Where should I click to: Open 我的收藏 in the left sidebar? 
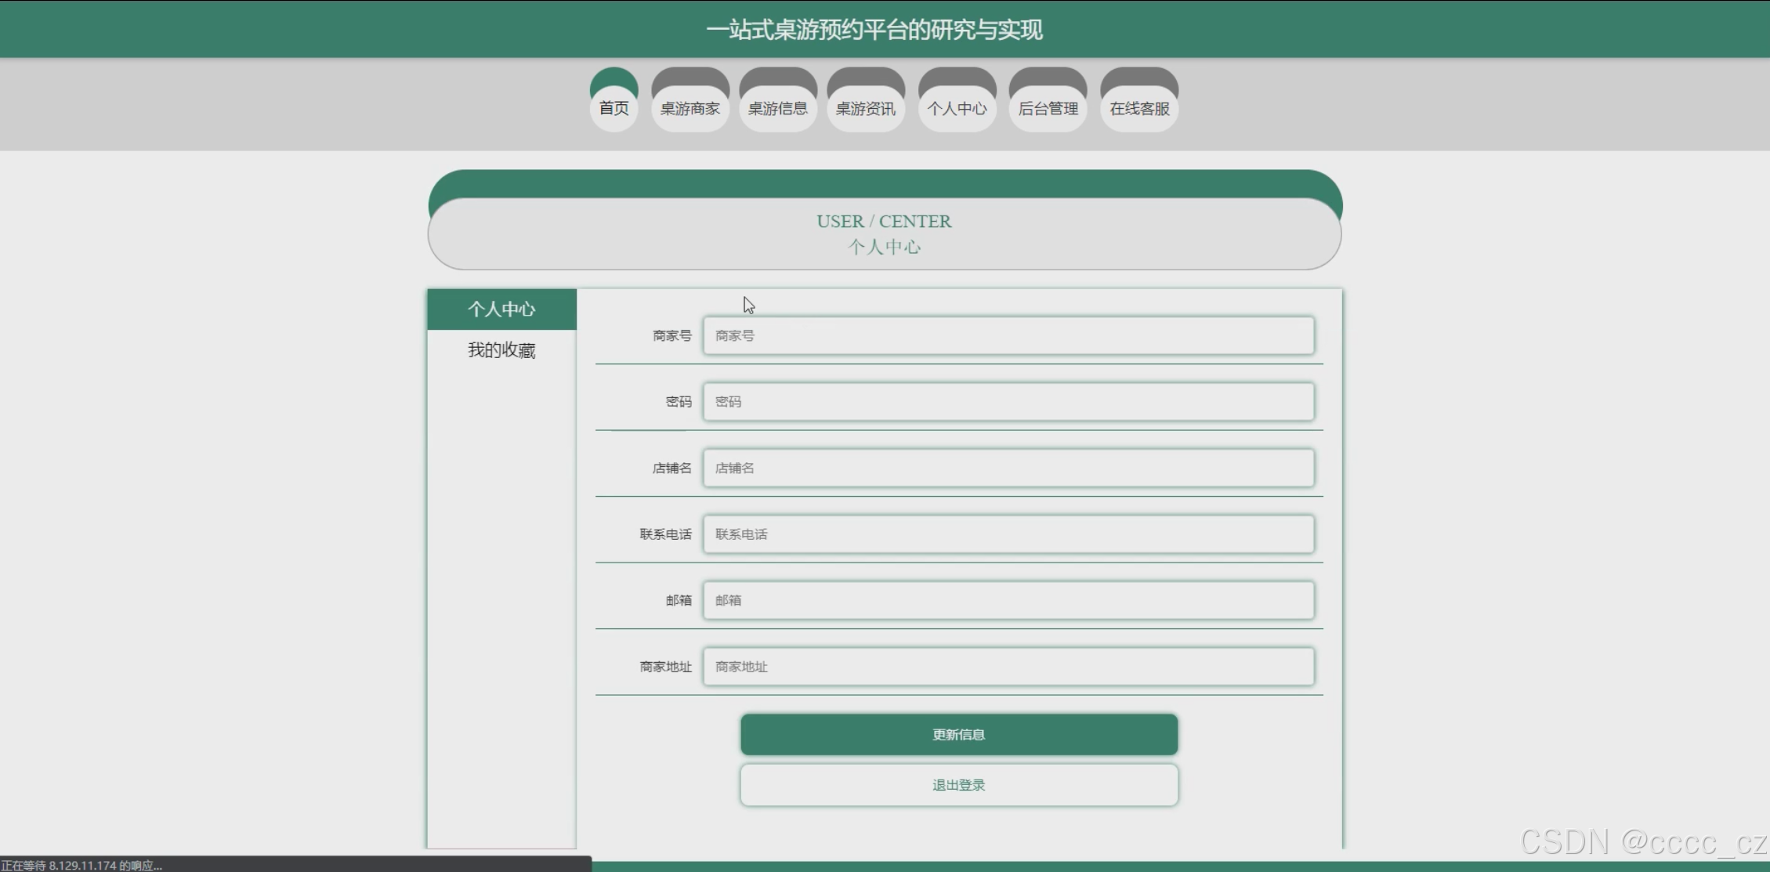(501, 350)
